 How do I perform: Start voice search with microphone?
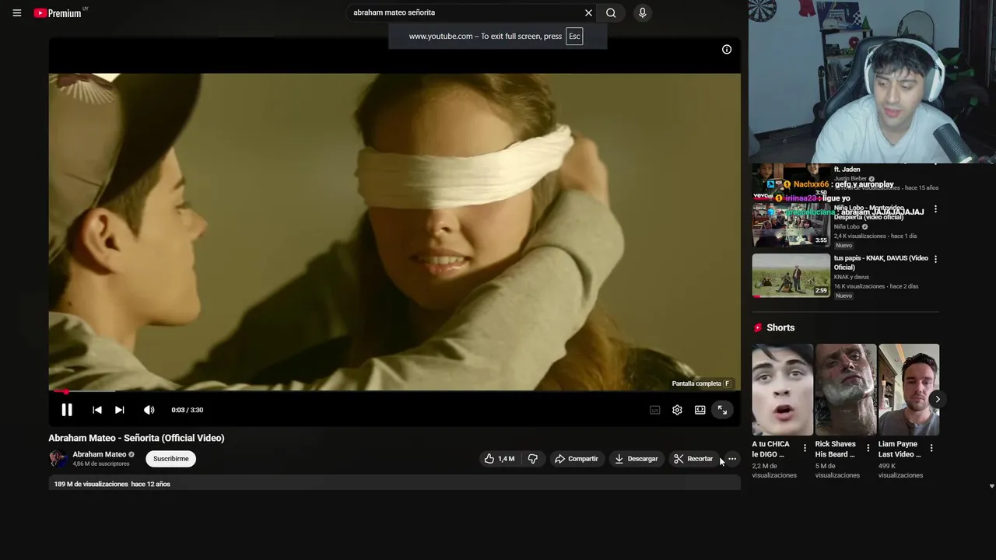pos(642,12)
